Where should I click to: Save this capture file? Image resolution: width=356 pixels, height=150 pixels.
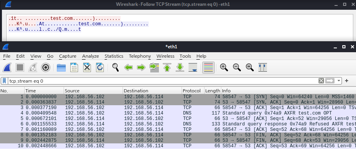point(74,67)
